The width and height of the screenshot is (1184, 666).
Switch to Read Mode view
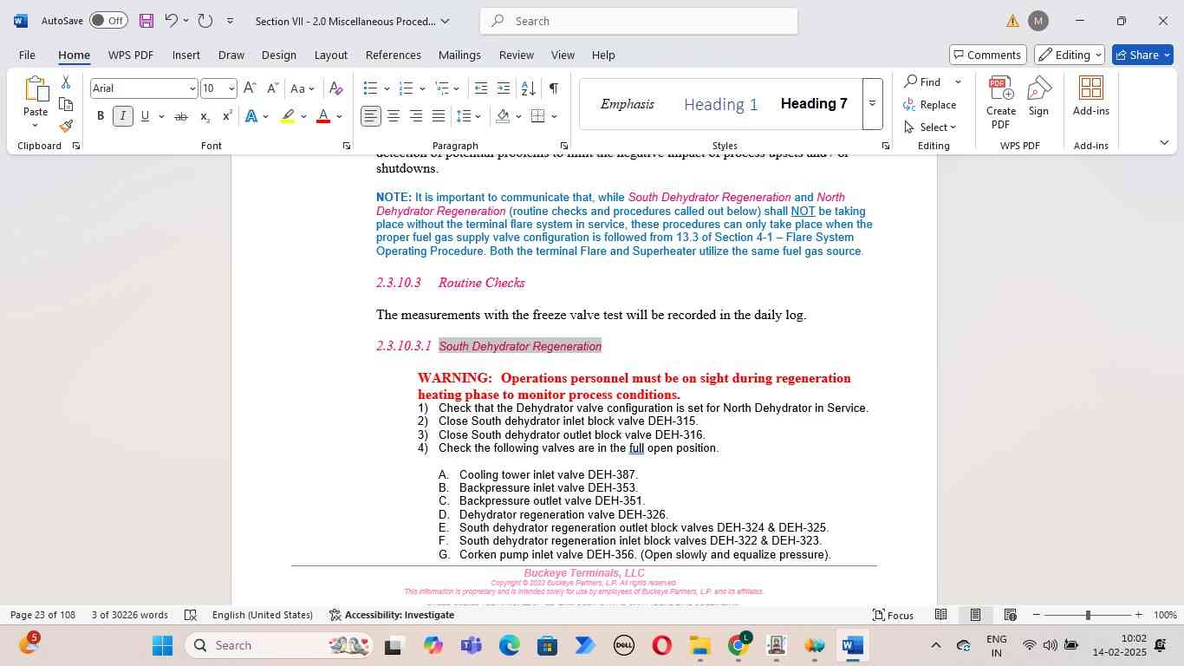[940, 615]
